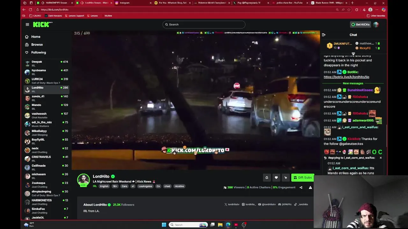The height and width of the screenshot is (229, 408).
Task: Switch to the HARMONEYES Stream browser tab
Action: 55,3
